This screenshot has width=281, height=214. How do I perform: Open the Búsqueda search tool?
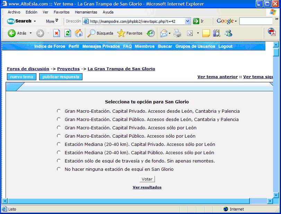(100, 33)
